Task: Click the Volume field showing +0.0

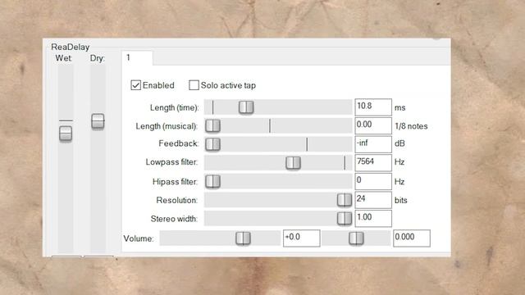Action: (x=302, y=238)
